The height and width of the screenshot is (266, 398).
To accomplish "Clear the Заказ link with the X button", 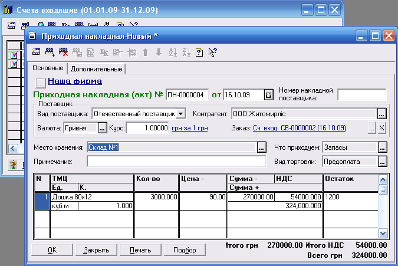I will (381, 128).
